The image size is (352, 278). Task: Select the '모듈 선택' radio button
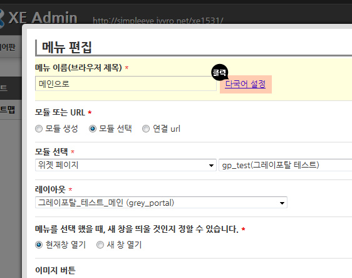[93, 129]
